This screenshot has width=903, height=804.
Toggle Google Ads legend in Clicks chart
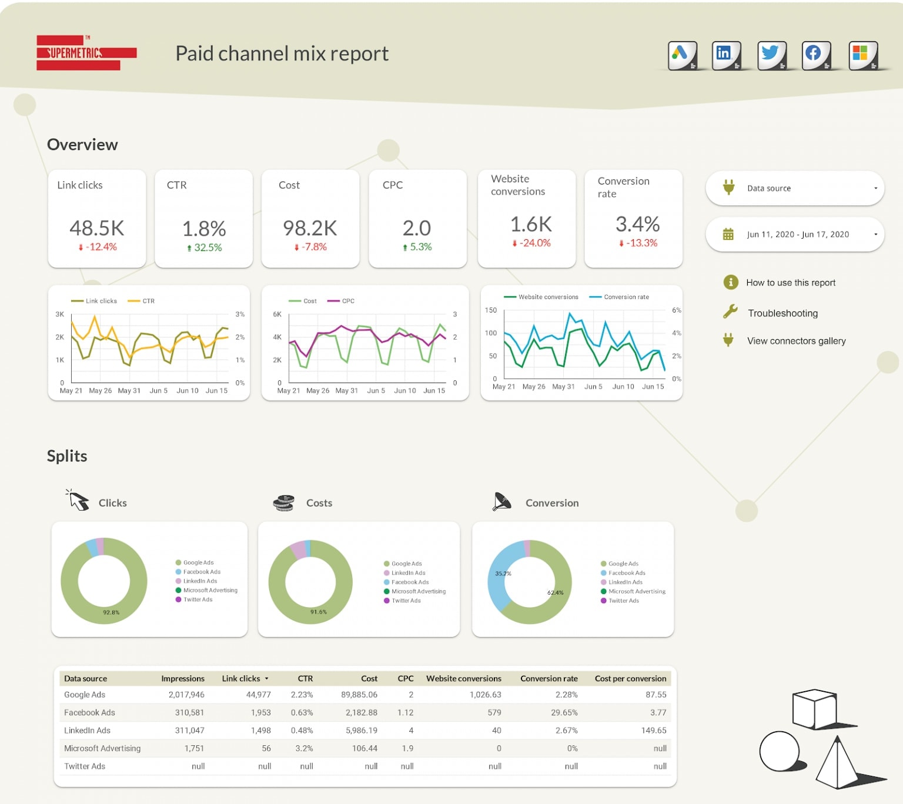click(198, 562)
